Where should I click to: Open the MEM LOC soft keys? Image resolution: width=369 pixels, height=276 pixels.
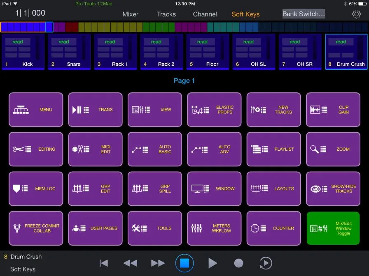pos(36,189)
